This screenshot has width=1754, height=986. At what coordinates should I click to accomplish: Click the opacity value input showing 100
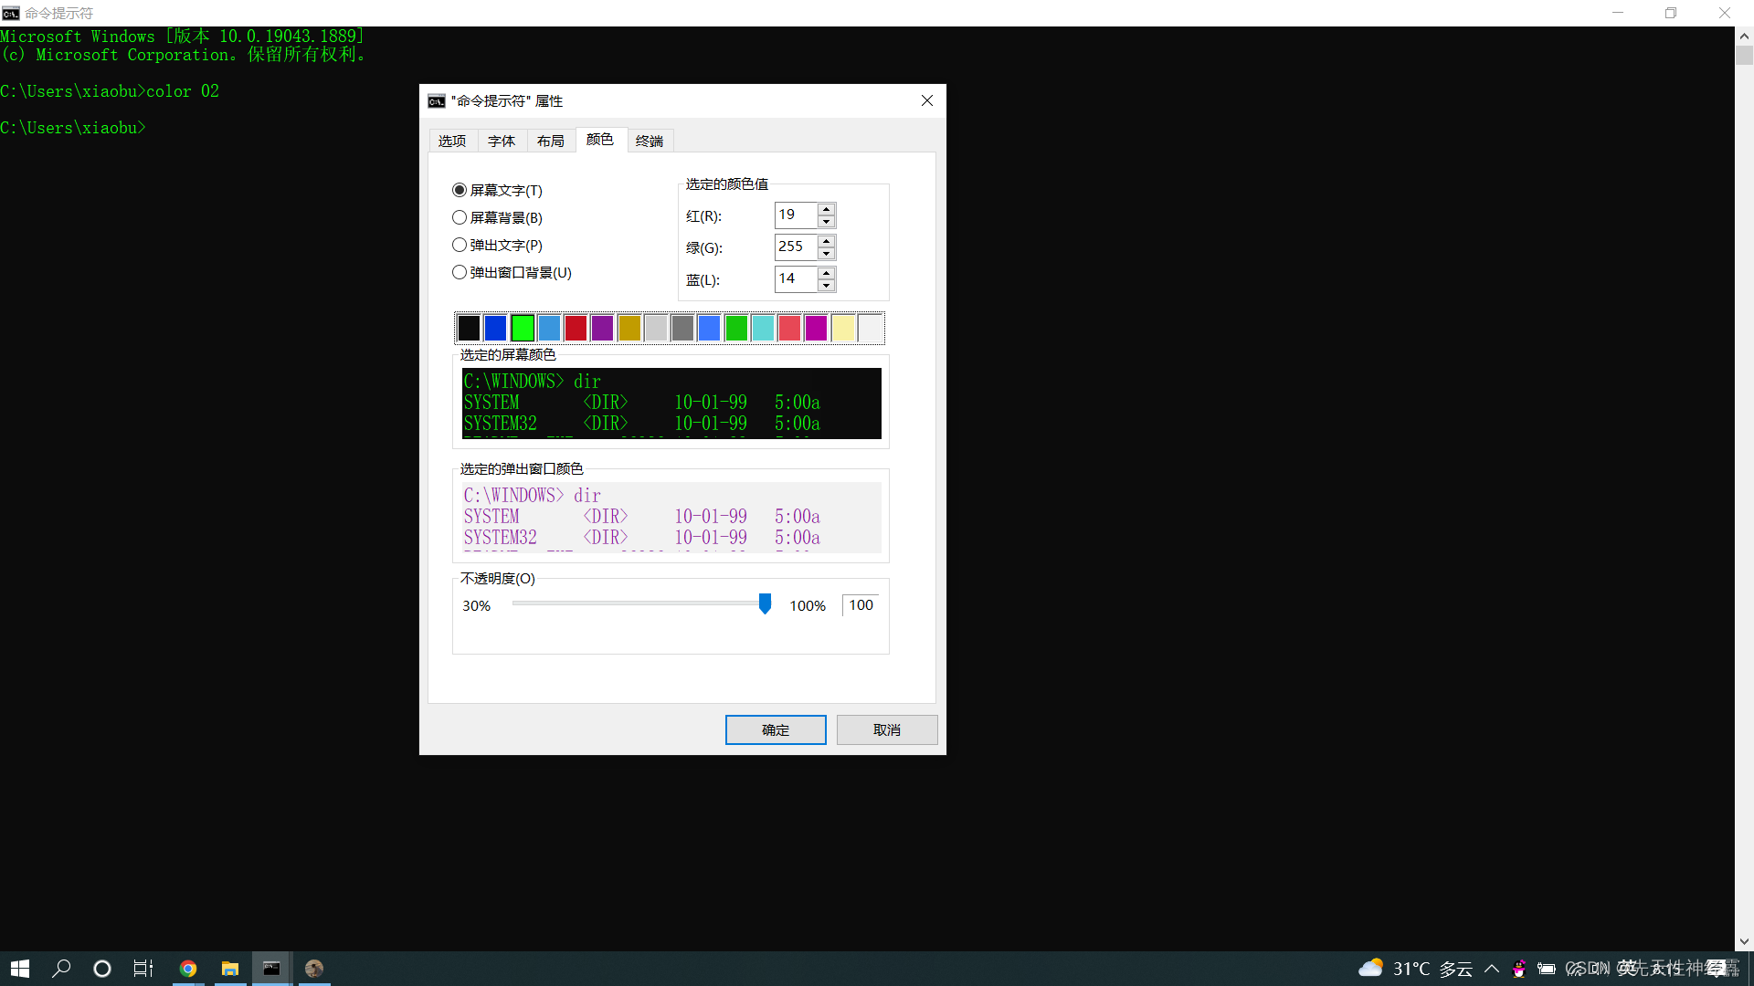point(859,604)
